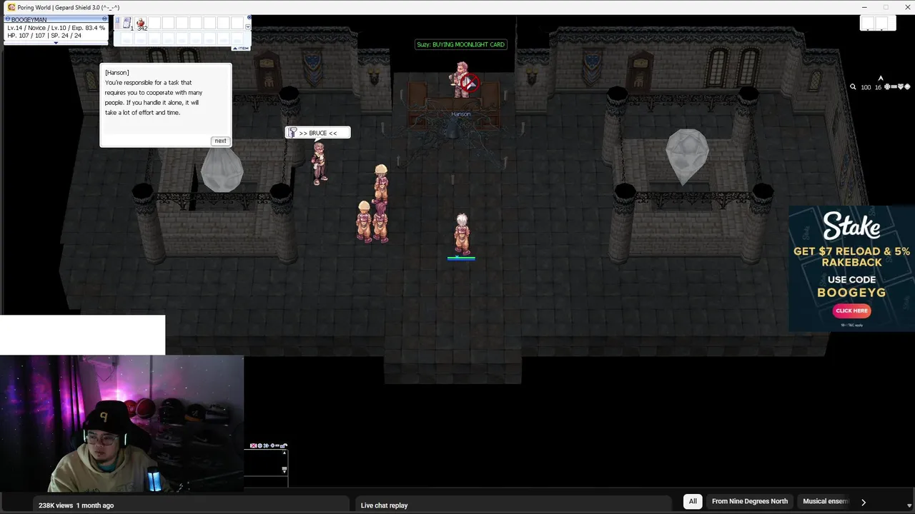
Task: Click the up arrow above minimap coordinates
Action: tap(881, 78)
